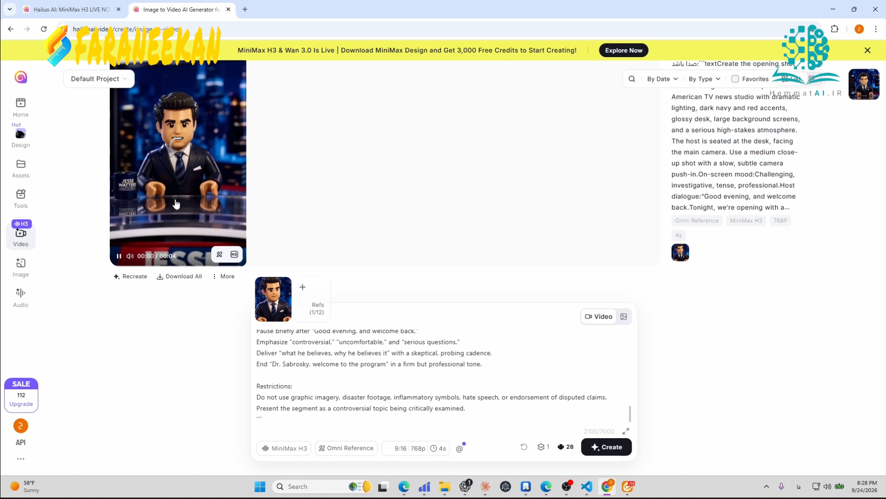This screenshot has height=499, width=886.
Task: Open Assets folder in sidebar
Action: pos(20,169)
